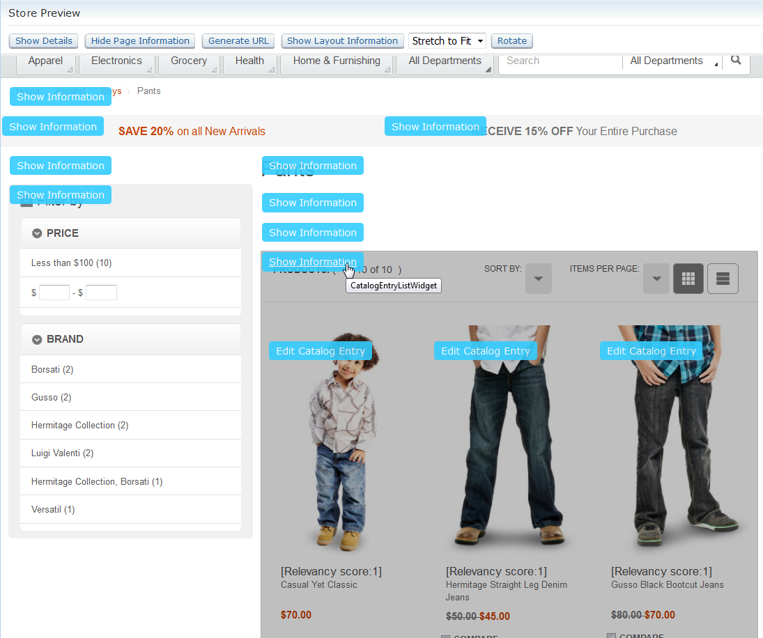Expand the Home & Furnishing menu
Image resolution: width=763 pixels, height=638 pixels.
point(337,63)
